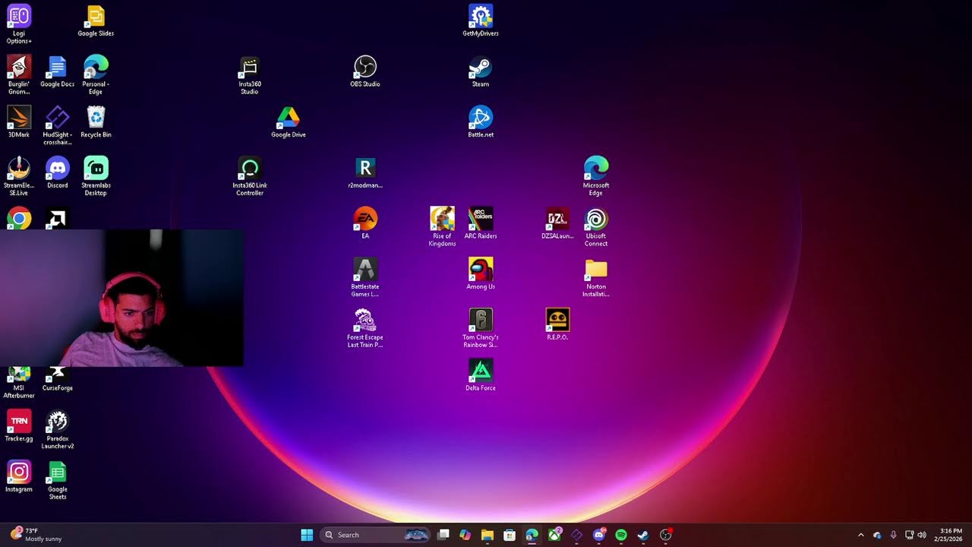Select the Instagram desktop icon
This screenshot has height=547, width=972.
pyautogui.click(x=19, y=476)
